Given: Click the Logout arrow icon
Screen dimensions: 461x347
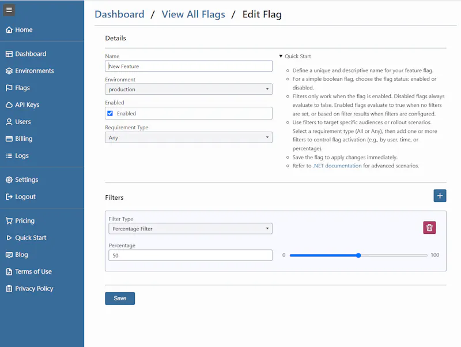Looking at the screenshot, I should coord(9,197).
